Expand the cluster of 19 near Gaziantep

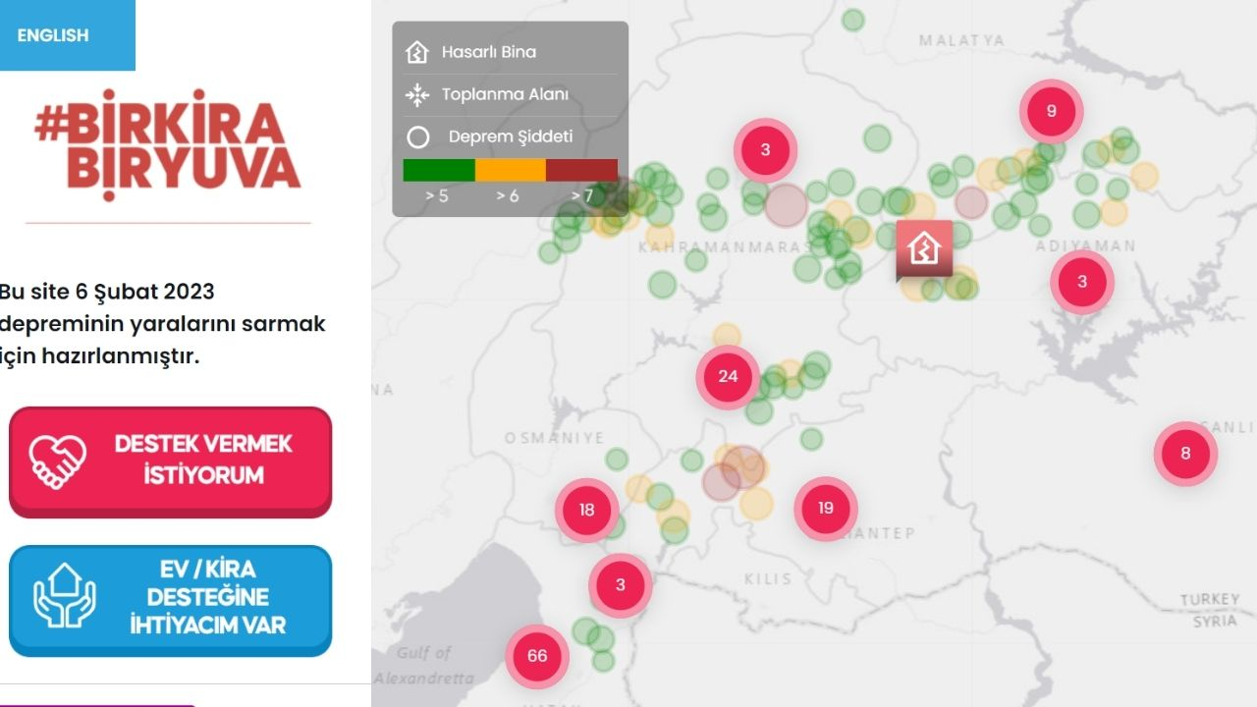(x=825, y=509)
